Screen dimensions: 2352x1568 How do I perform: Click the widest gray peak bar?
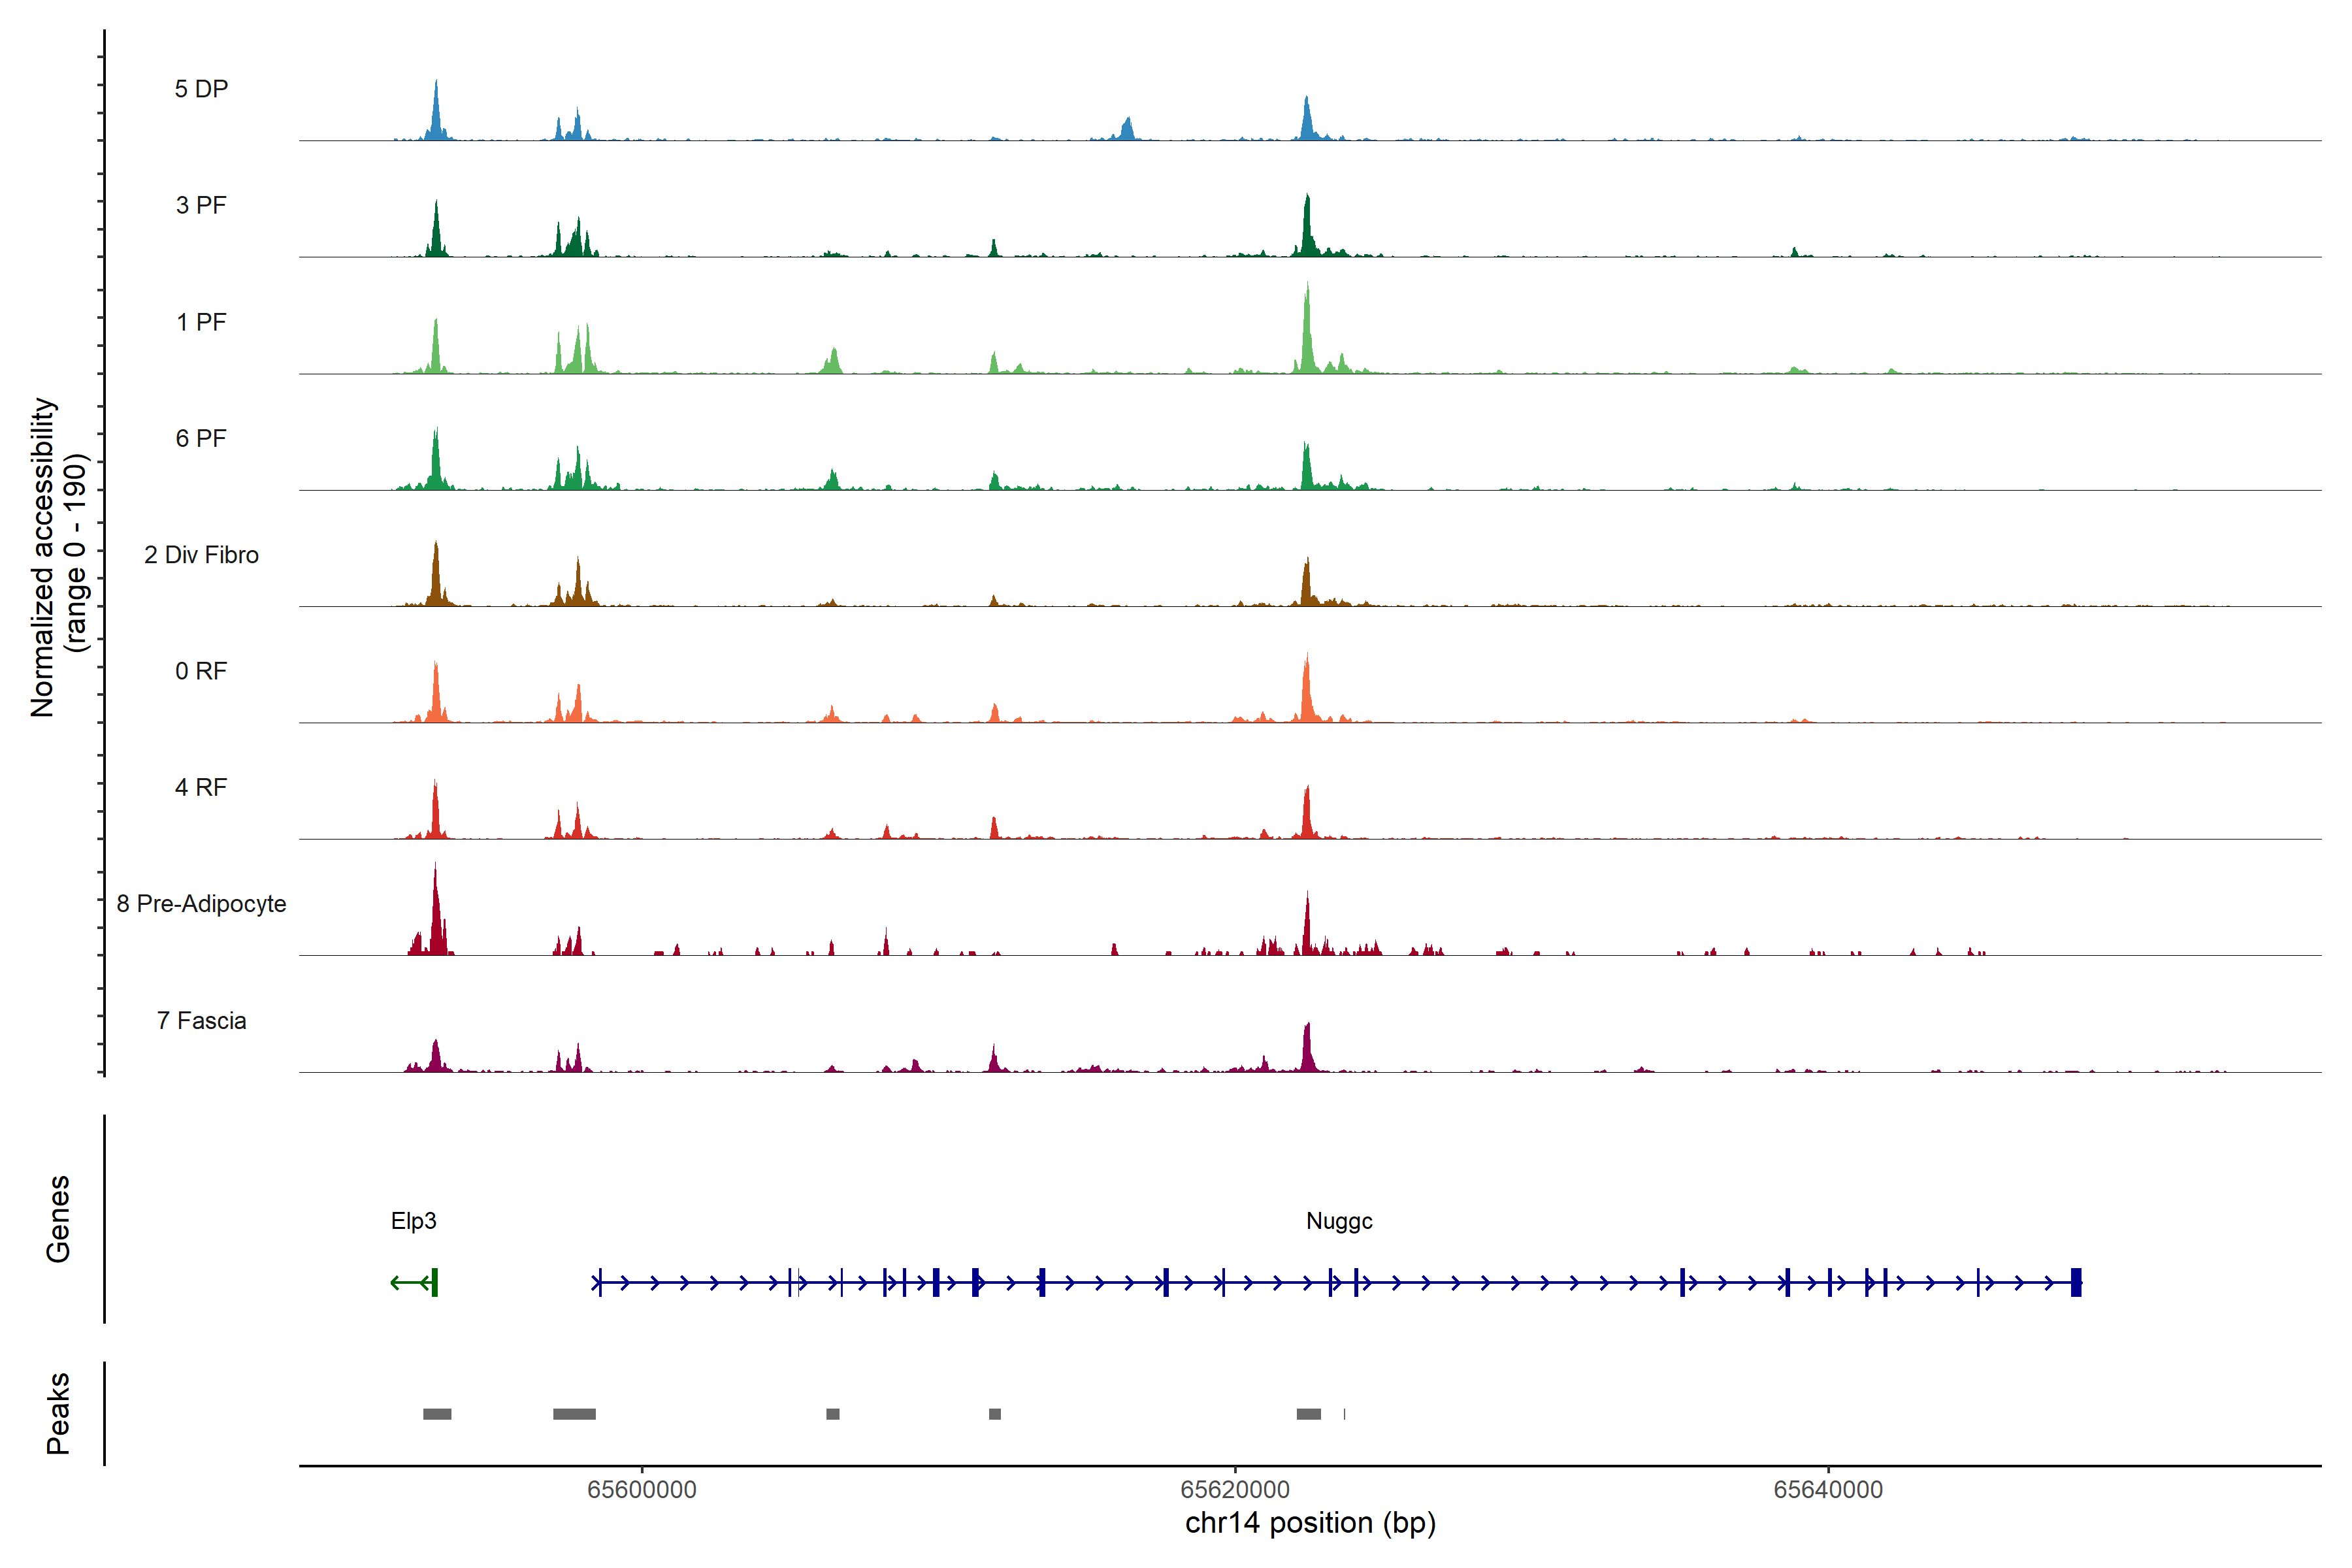574,1414
